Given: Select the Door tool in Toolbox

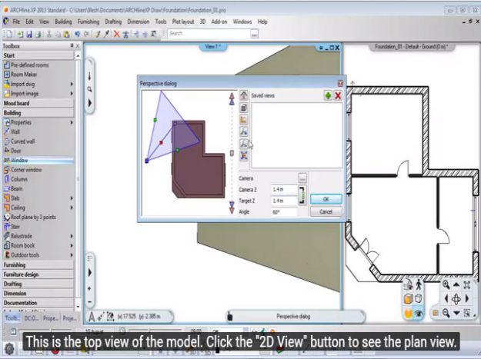Looking at the screenshot, I should point(16,151).
